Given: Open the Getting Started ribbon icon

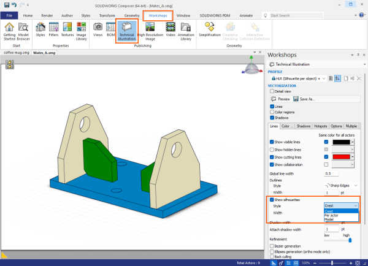Looking at the screenshot, I should point(9,31).
